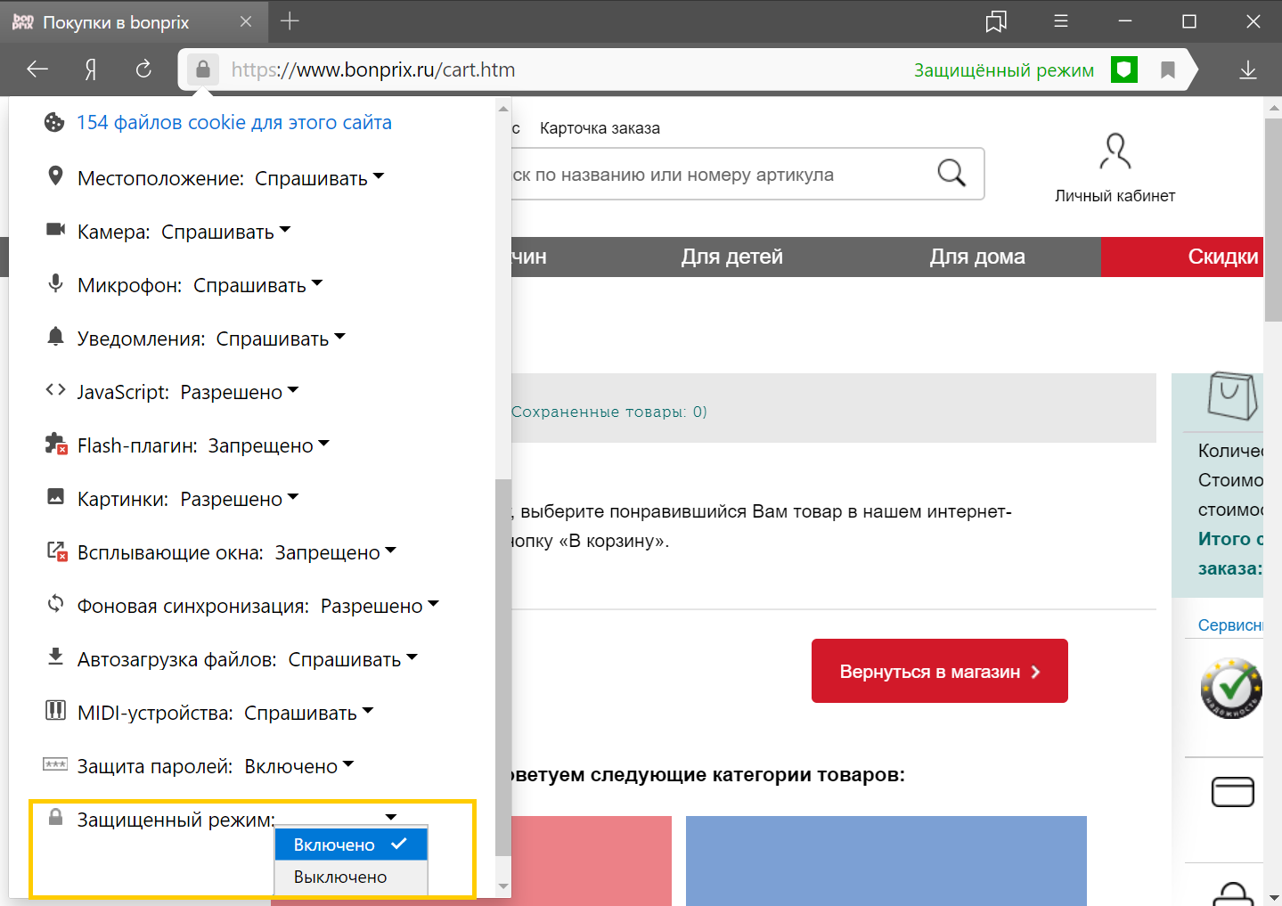The width and height of the screenshot is (1282, 906).
Task: Click the JavaScript code brackets icon
Action: tap(55, 389)
